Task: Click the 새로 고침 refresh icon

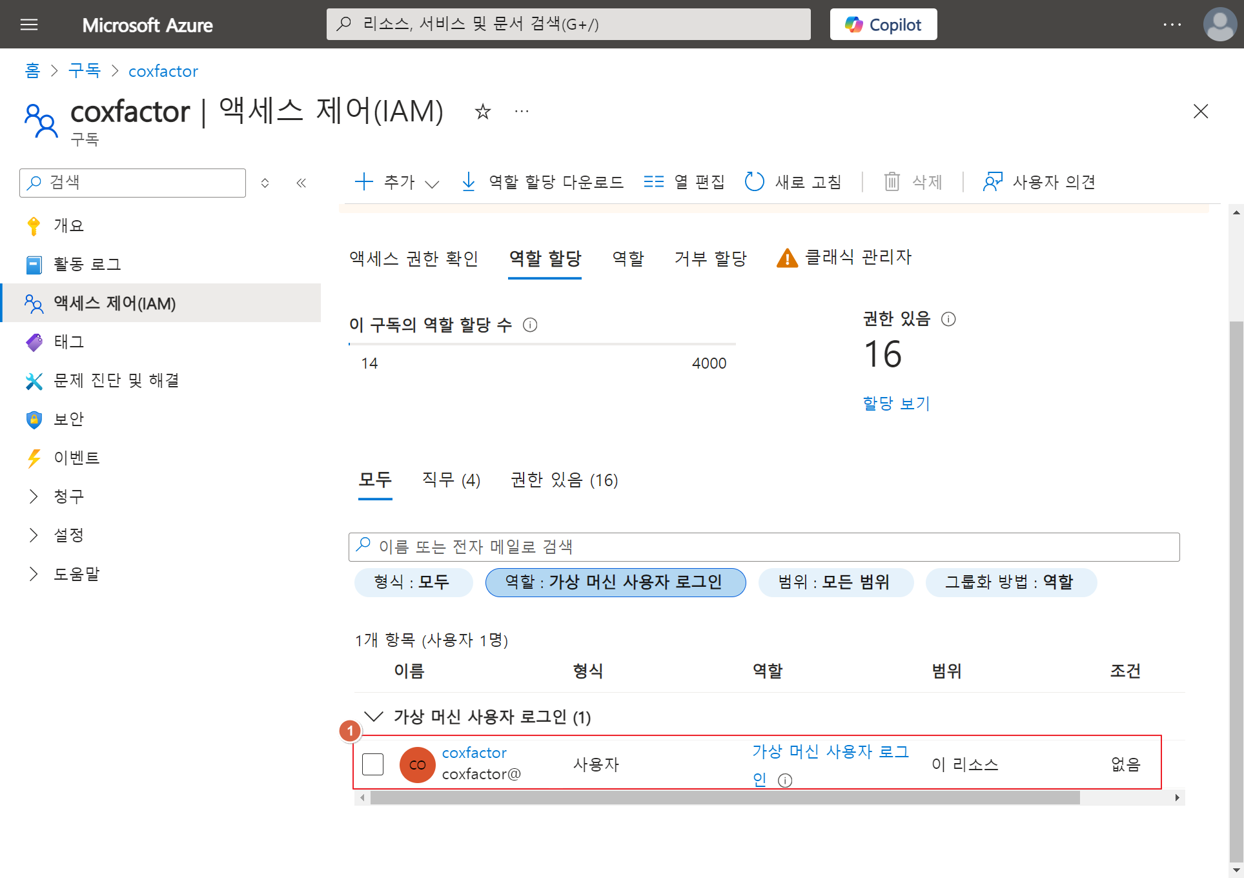Action: pyautogui.click(x=754, y=182)
